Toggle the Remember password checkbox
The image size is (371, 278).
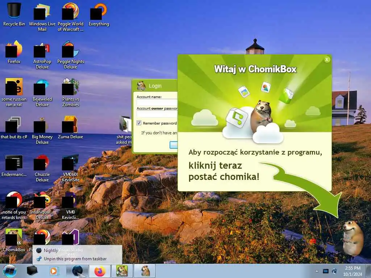(139, 123)
